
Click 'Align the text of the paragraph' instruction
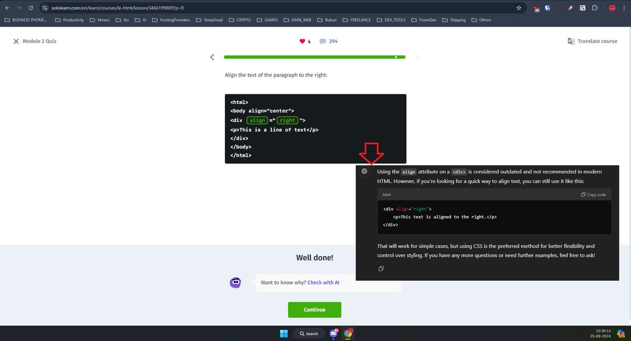(276, 75)
